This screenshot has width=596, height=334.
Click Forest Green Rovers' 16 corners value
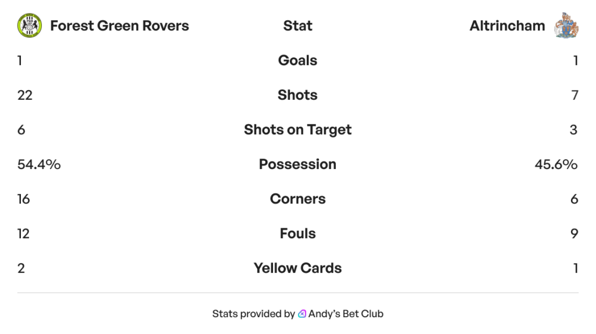click(x=24, y=199)
